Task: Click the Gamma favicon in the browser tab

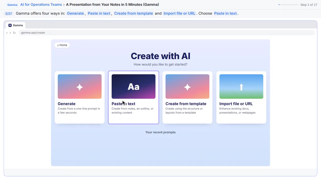Action: pyautogui.click(x=10, y=25)
